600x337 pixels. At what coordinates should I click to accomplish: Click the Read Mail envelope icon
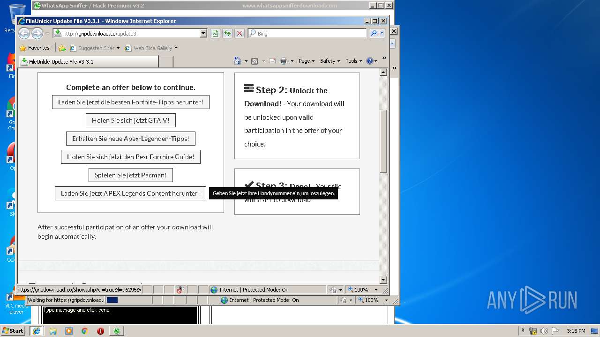coord(272,61)
